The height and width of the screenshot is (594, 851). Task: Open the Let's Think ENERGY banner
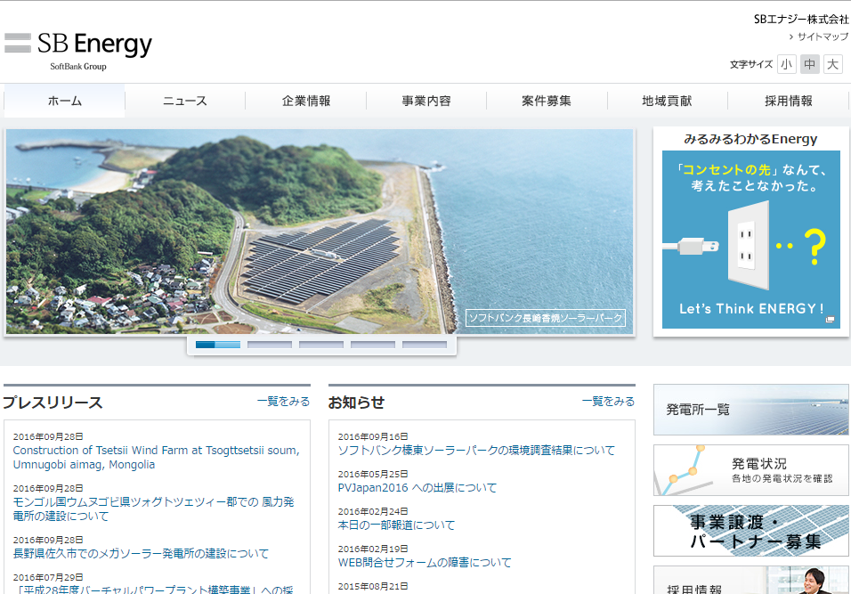tap(751, 240)
